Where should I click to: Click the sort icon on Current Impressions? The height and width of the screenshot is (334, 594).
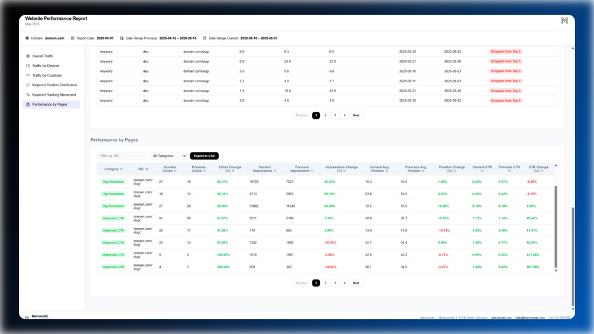pyautogui.click(x=275, y=171)
